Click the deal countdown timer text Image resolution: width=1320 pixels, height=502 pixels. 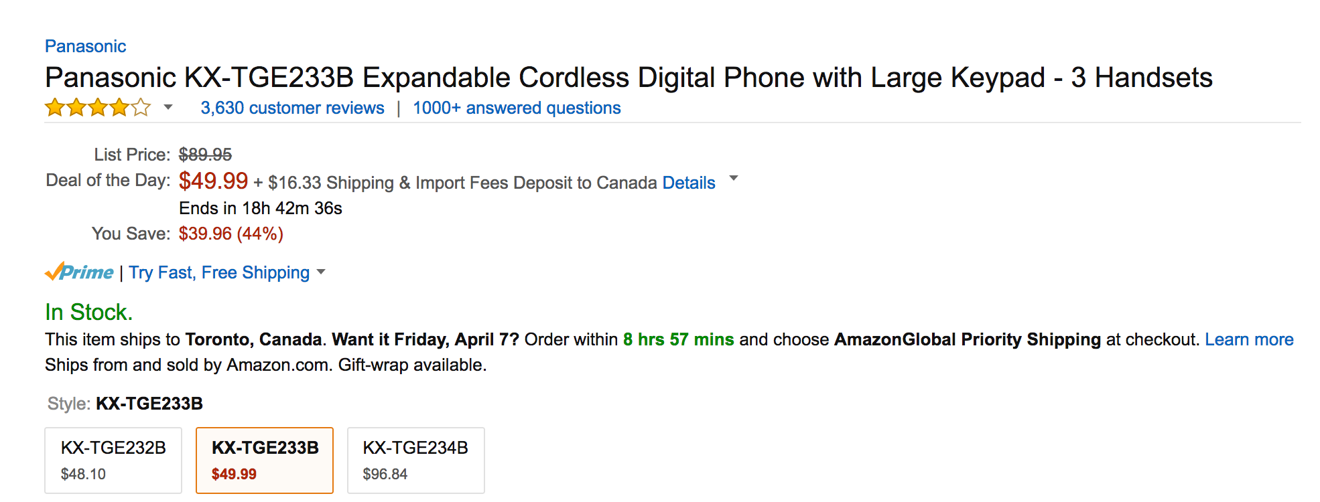coord(260,208)
